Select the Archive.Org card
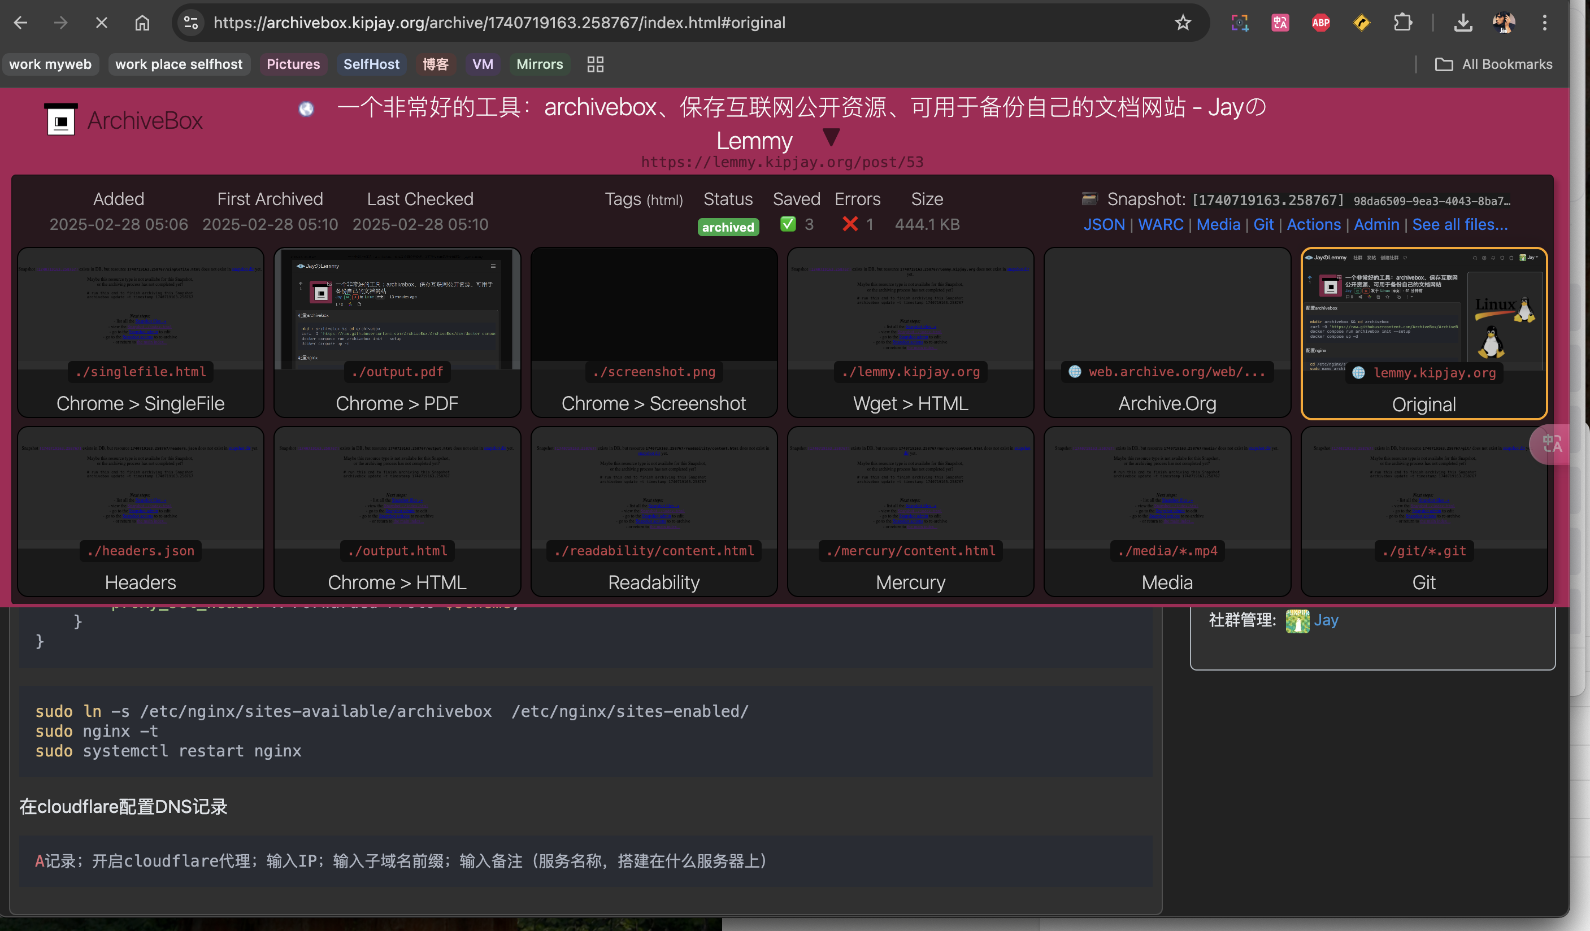The width and height of the screenshot is (1590, 931). pos(1167,332)
